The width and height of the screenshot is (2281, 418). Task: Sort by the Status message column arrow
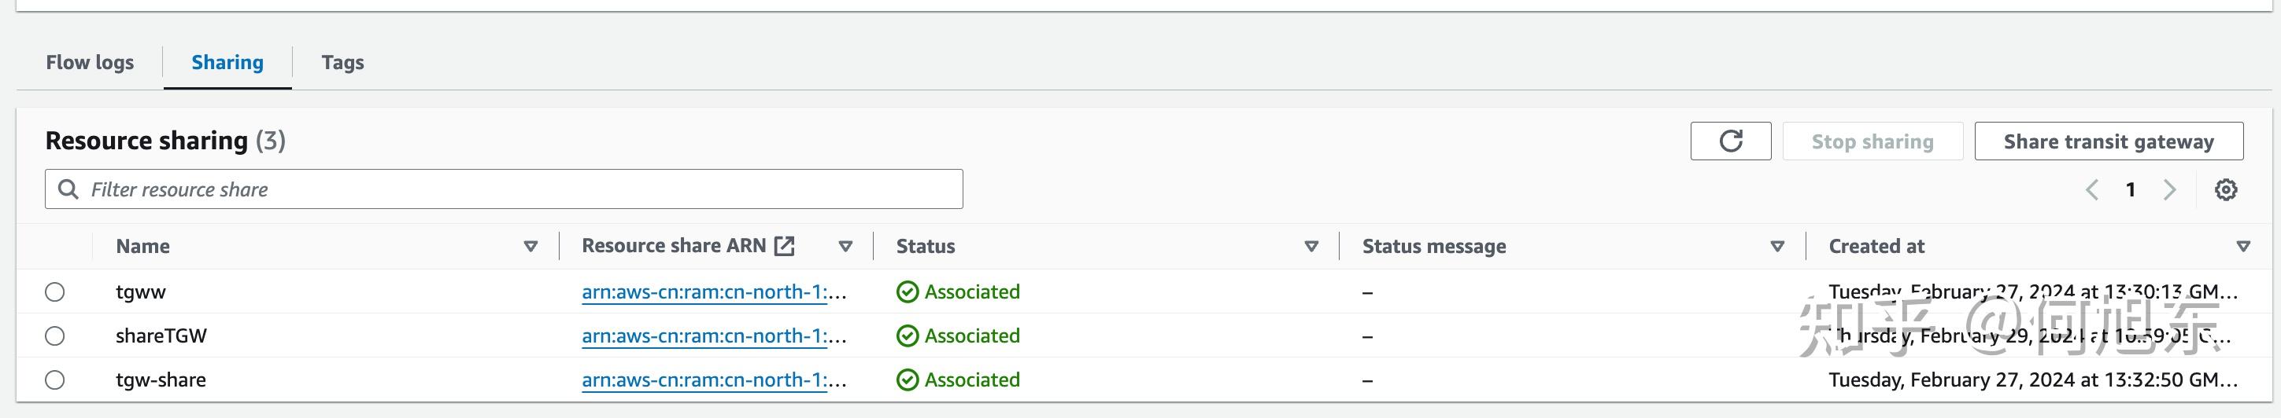(x=1776, y=247)
